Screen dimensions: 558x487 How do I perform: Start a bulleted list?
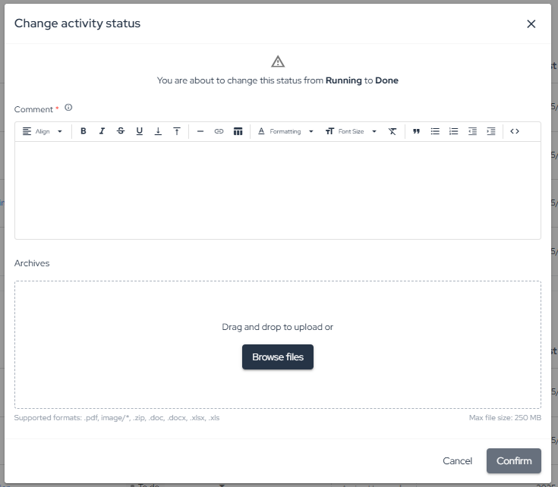pos(435,131)
